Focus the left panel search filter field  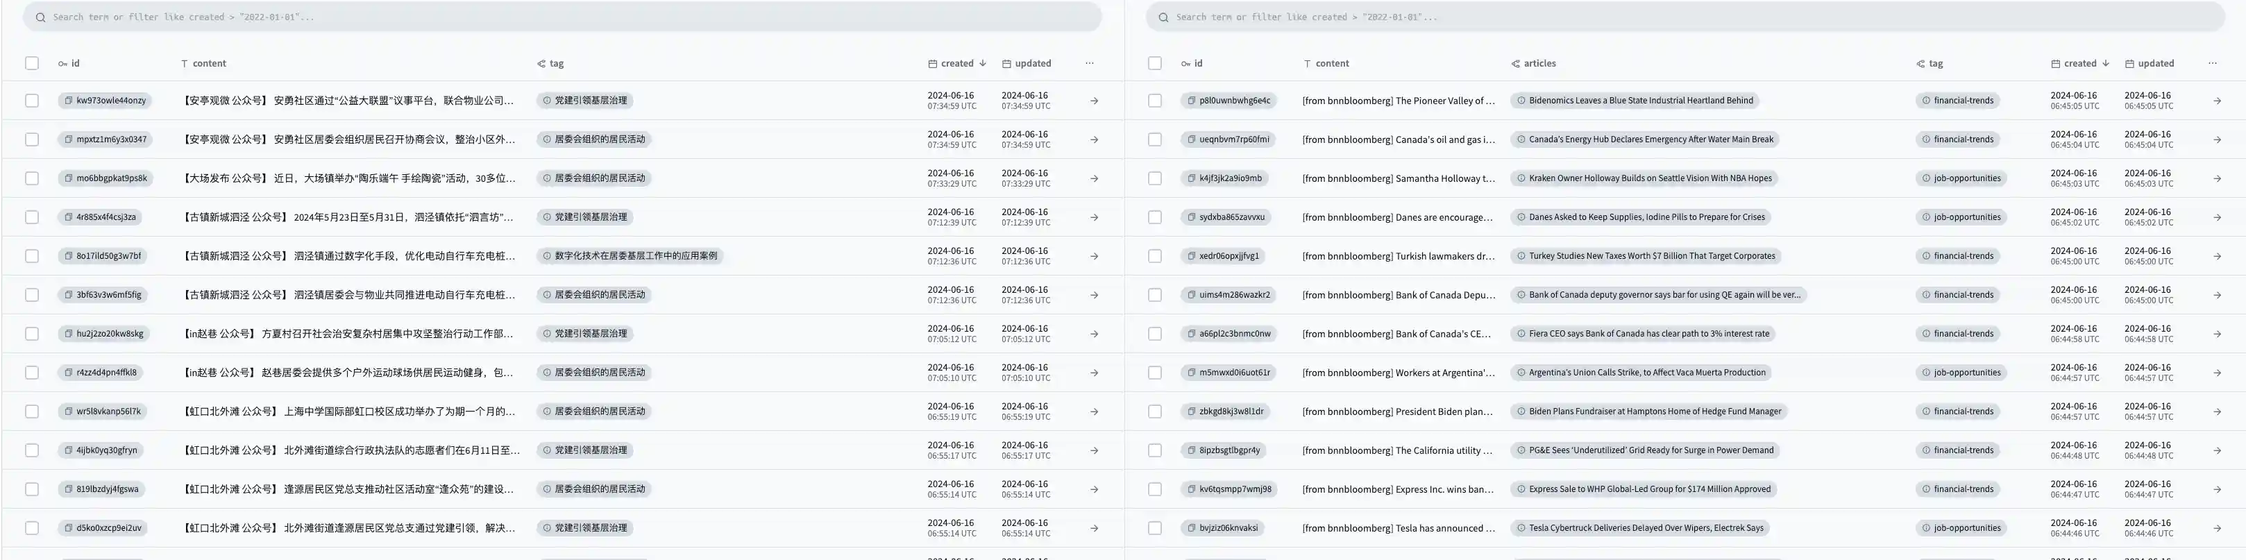point(567,17)
